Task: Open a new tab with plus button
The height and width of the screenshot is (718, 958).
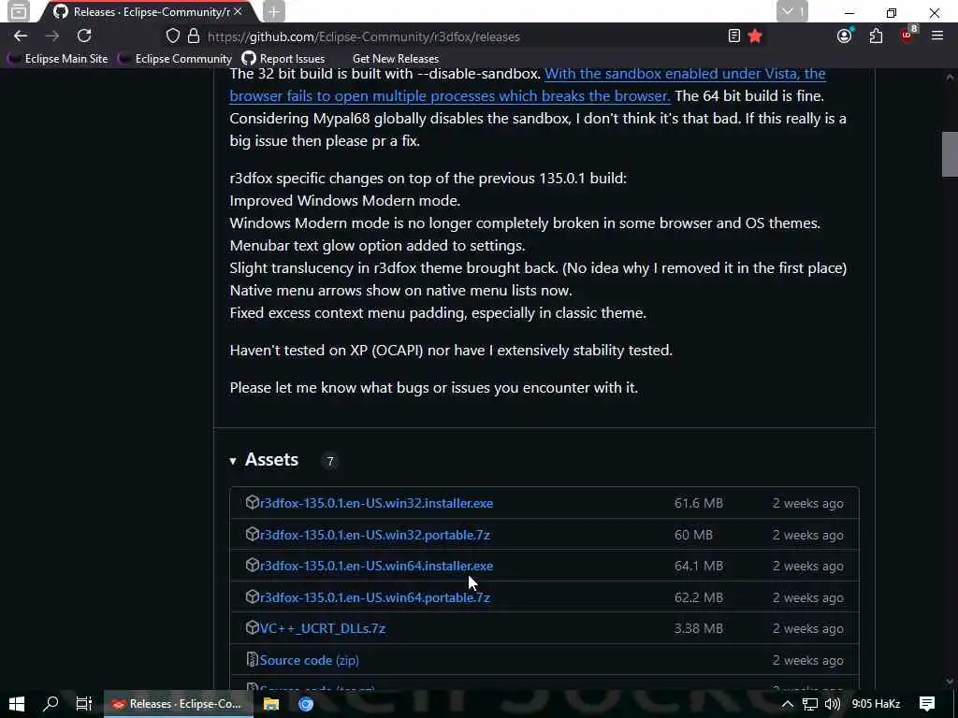Action: [x=274, y=11]
